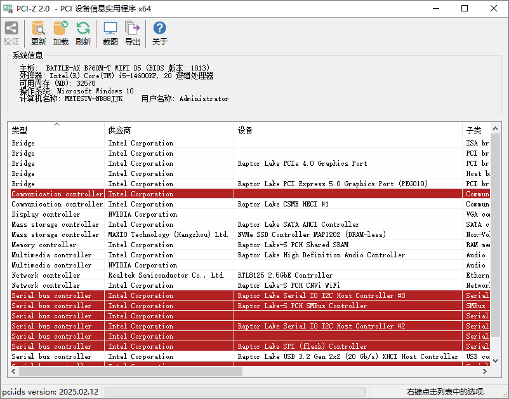Select Raptor Lake CSME HECI #1 row
Screen dimensions: 509x399
tap(283, 204)
